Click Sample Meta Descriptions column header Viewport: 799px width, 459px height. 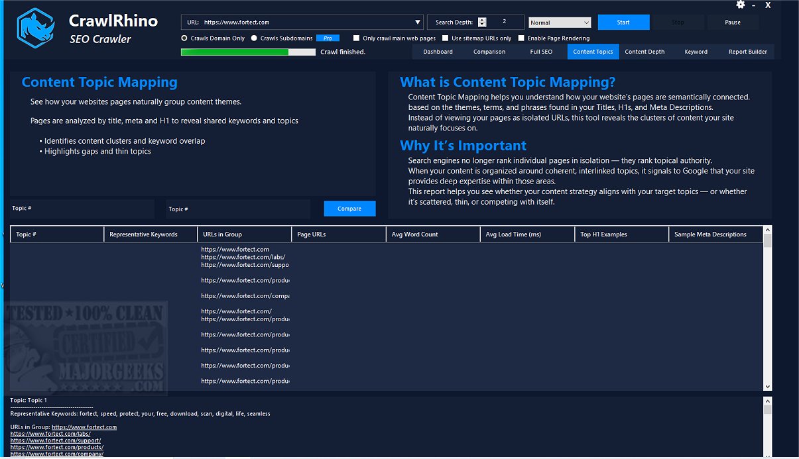coord(716,234)
